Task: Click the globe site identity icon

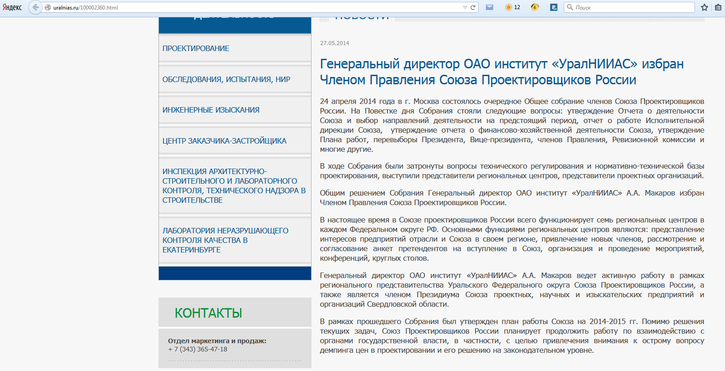Action: pyautogui.click(x=48, y=7)
